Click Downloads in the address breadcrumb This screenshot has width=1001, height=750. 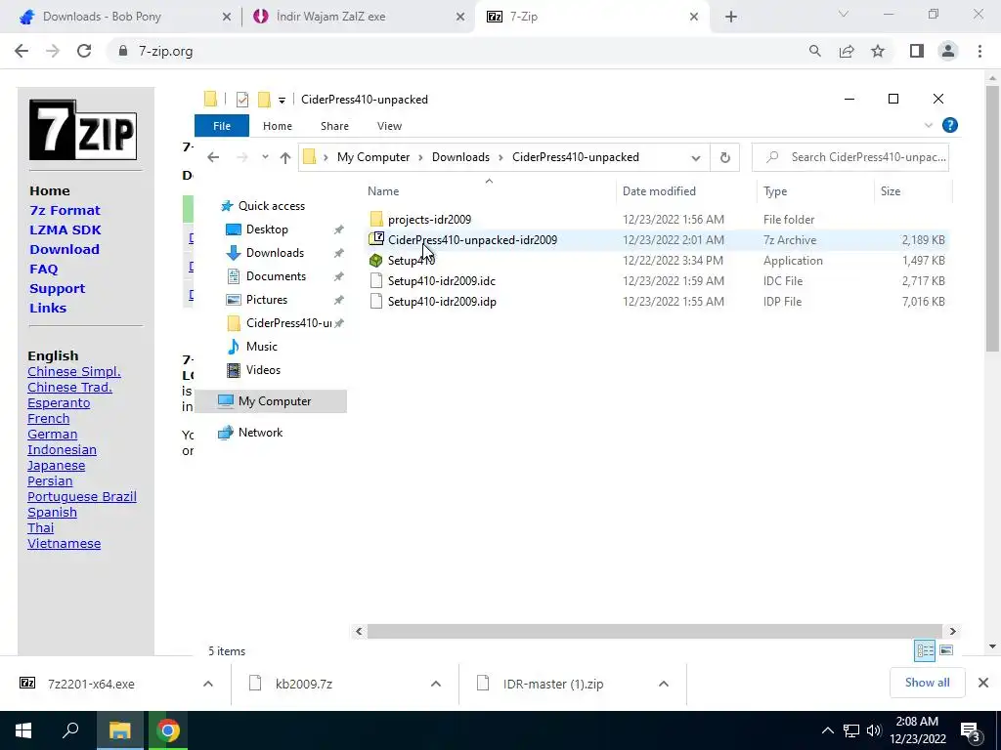tap(460, 157)
